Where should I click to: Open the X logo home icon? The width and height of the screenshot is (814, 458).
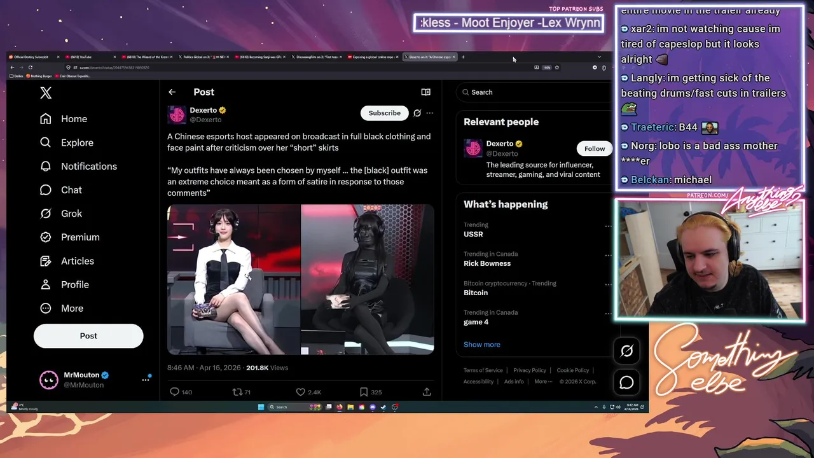coord(46,93)
